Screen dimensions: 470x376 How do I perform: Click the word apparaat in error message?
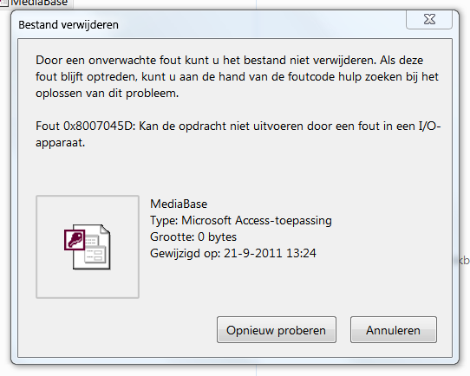pyautogui.click(x=60, y=144)
